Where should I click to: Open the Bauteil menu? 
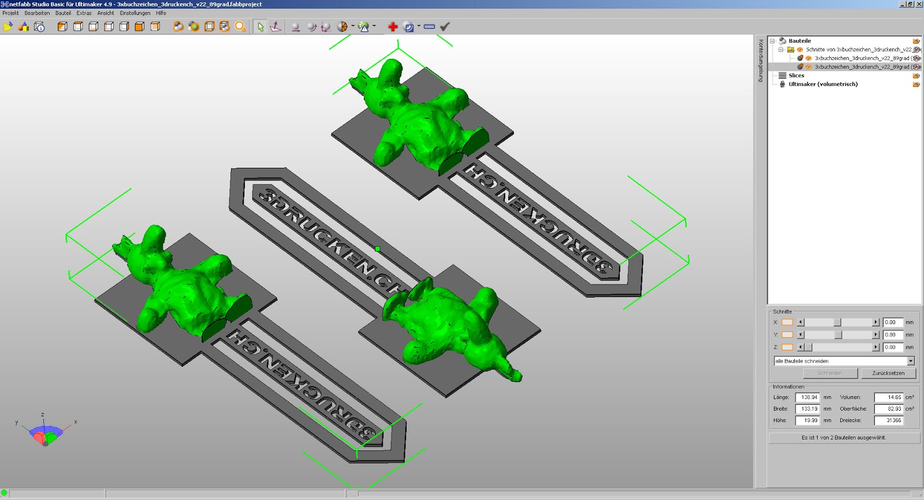63,13
